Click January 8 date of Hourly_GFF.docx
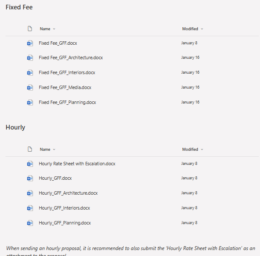 [189, 178]
